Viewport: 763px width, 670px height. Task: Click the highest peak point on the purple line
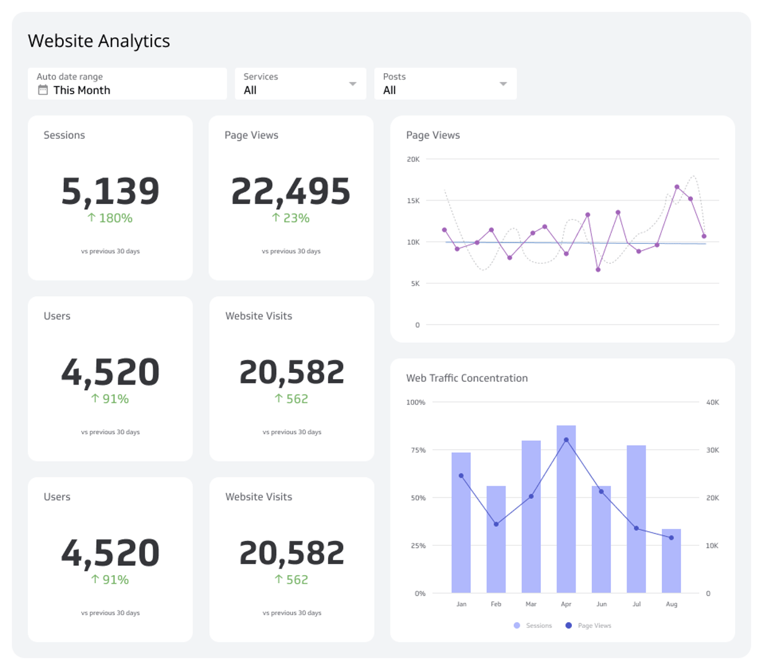click(676, 185)
